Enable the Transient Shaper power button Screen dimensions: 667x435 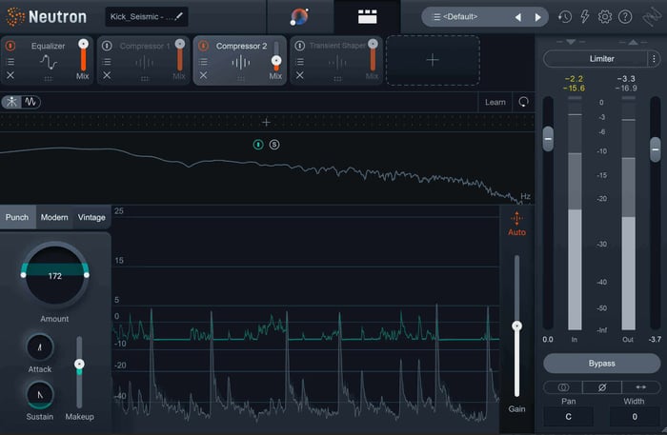coord(299,46)
